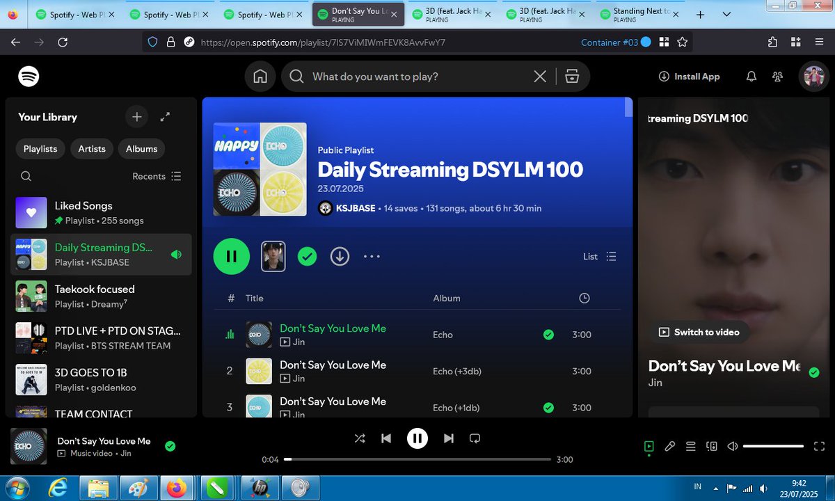This screenshot has width=835, height=501.
Task: Open the Queue icon
Action: (x=690, y=446)
